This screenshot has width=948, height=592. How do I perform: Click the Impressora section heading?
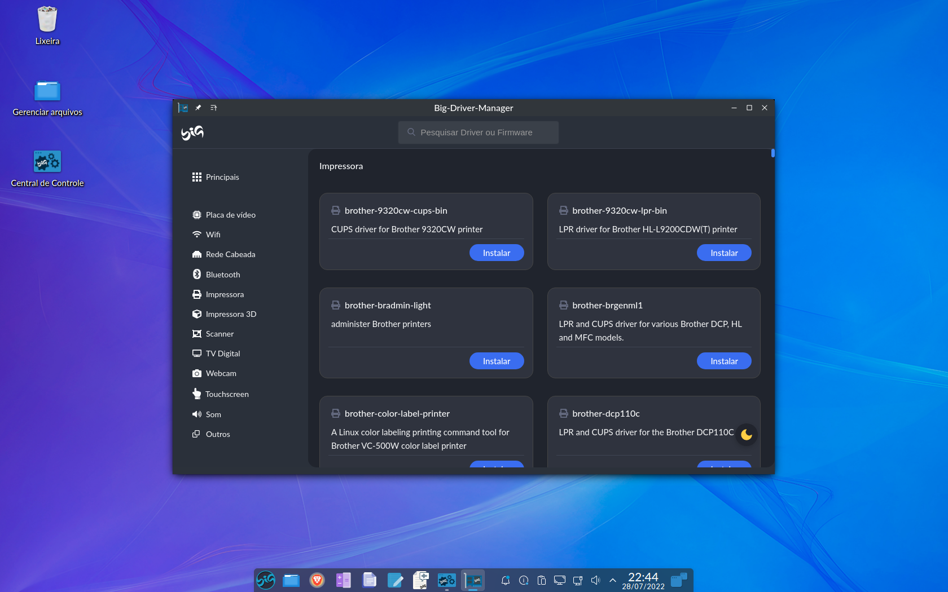pyautogui.click(x=341, y=166)
